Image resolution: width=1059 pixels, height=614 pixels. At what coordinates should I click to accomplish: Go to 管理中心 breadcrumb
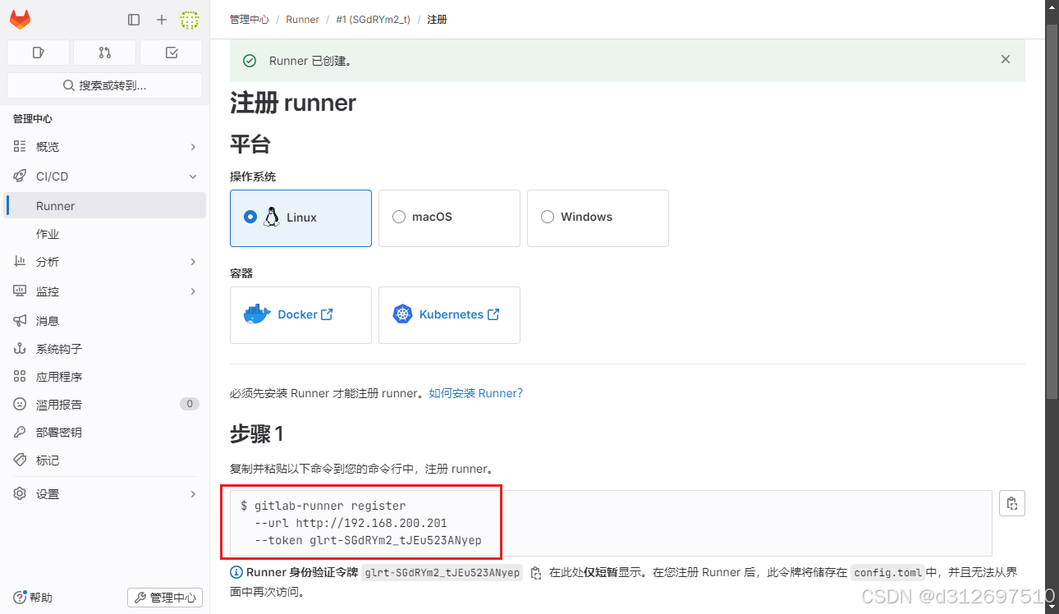(x=250, y=20)
